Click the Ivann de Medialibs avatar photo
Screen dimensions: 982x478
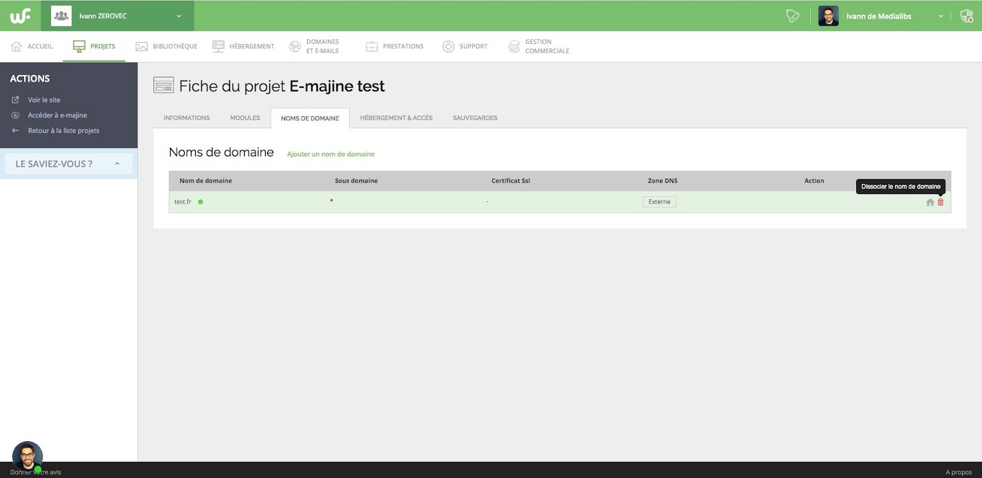[828, 16]
